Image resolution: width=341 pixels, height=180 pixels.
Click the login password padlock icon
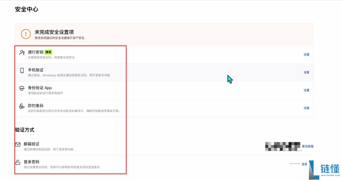click(x=18, y=162)
